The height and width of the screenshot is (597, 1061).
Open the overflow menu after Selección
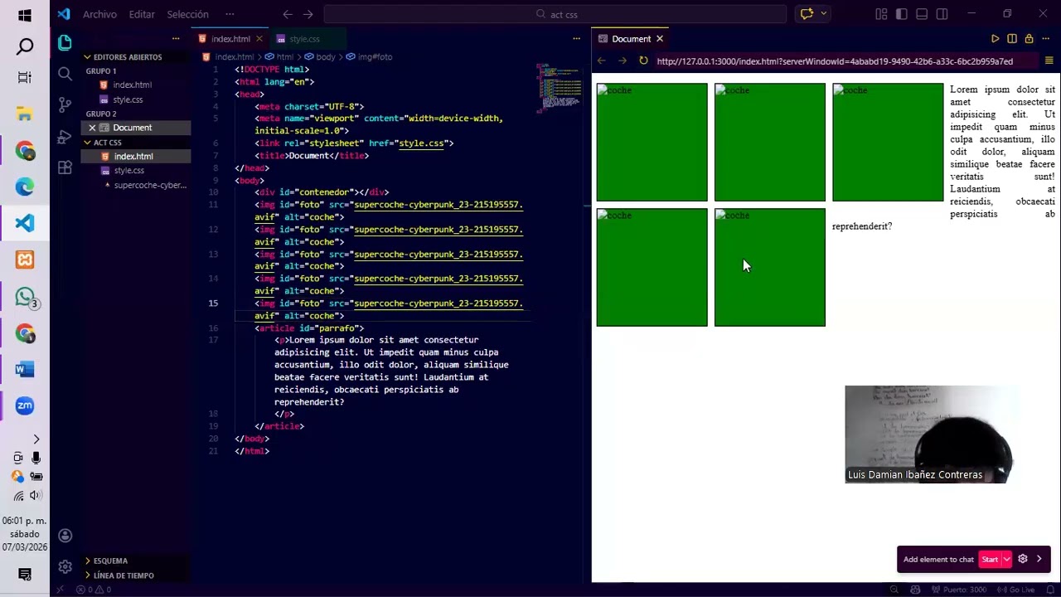230,14
